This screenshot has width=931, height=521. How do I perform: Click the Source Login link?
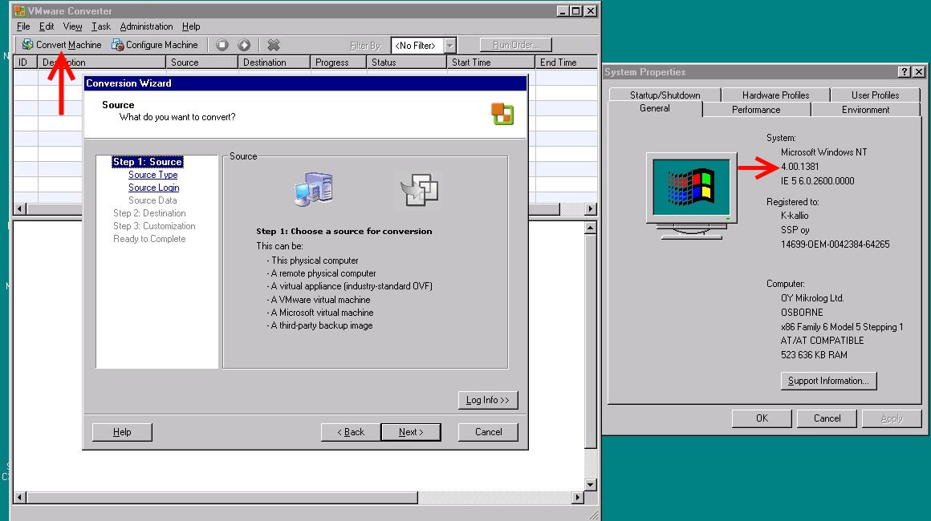(154, 188)
